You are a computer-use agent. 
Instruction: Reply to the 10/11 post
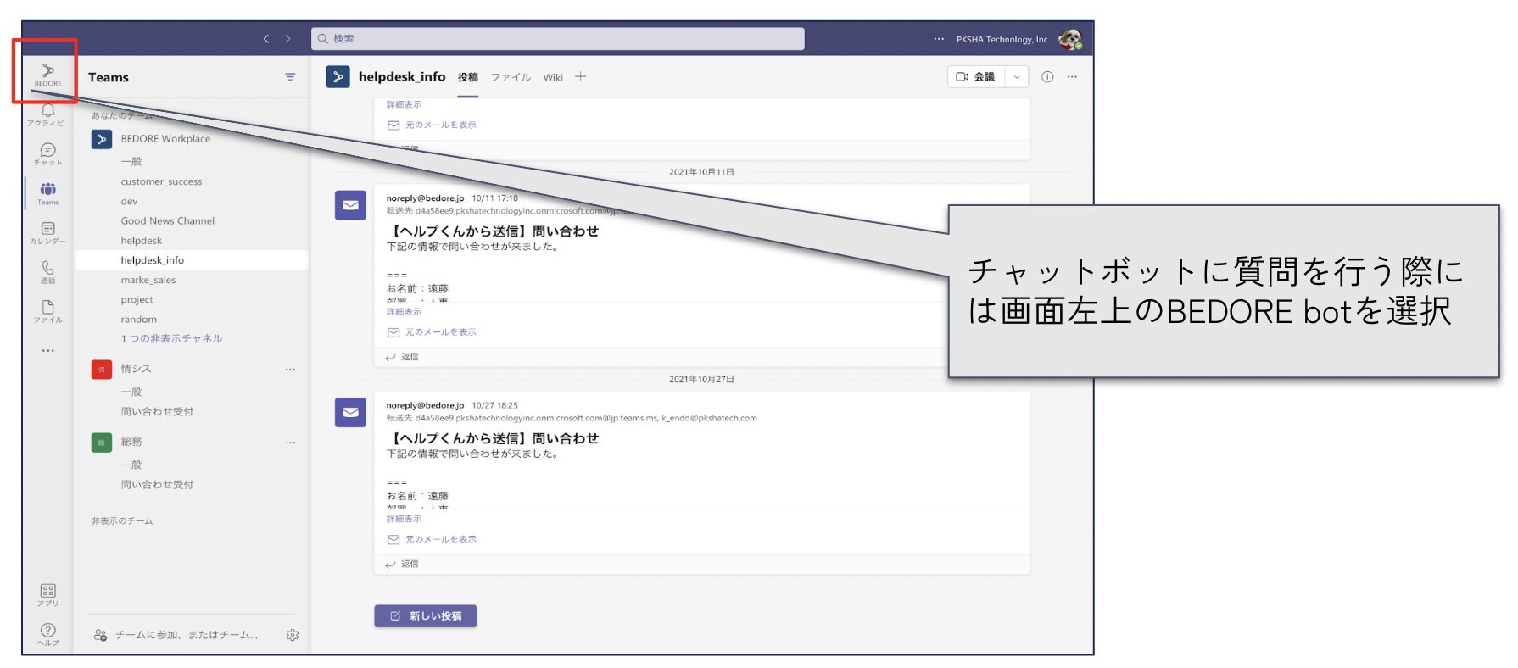point(402,357)
